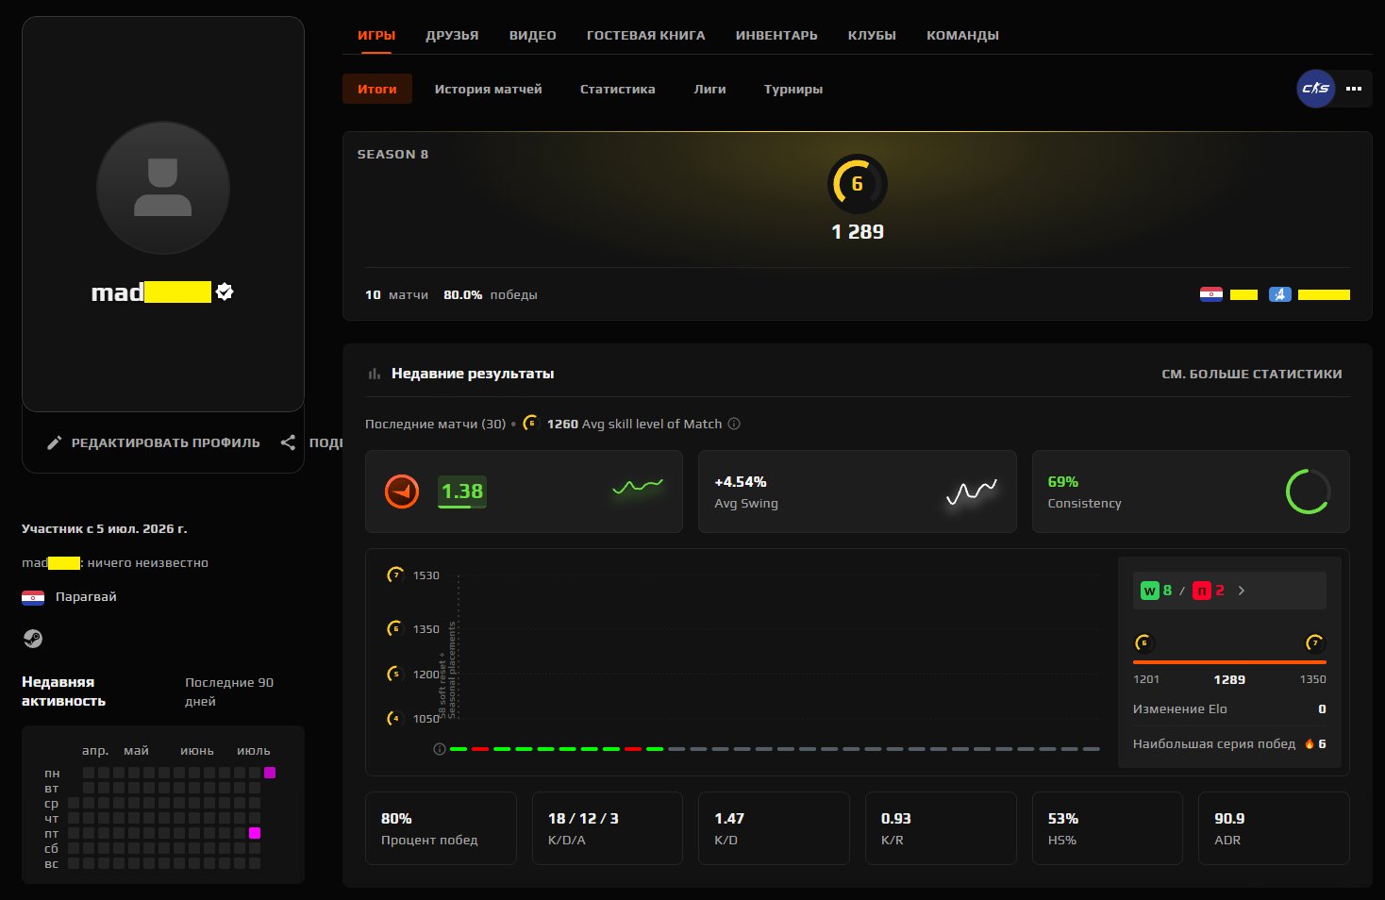Image resolution: width=1385 pixels, height=900 pixels.
Task: Click level 4 badge at 1050 on chart
Action: [x=395, y=718]
